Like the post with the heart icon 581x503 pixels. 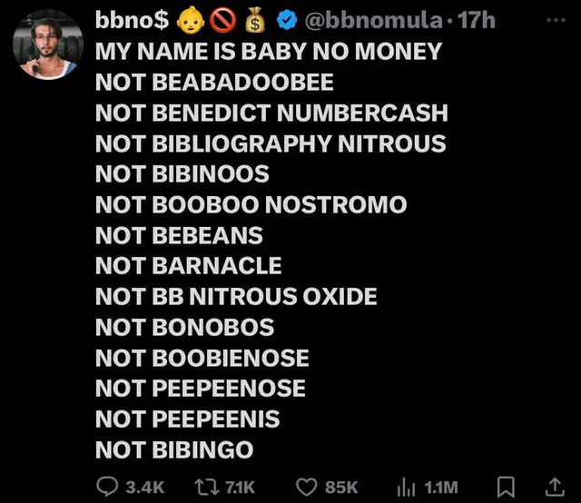(307, 486)
